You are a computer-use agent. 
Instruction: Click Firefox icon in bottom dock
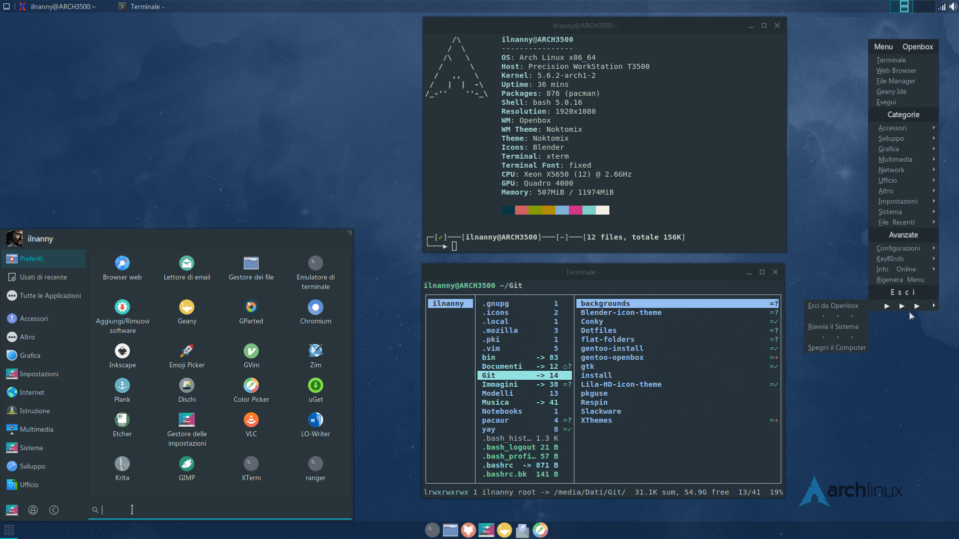[x=468, y=530]
